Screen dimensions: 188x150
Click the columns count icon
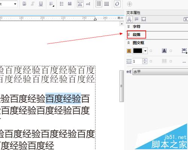[129, 61]
